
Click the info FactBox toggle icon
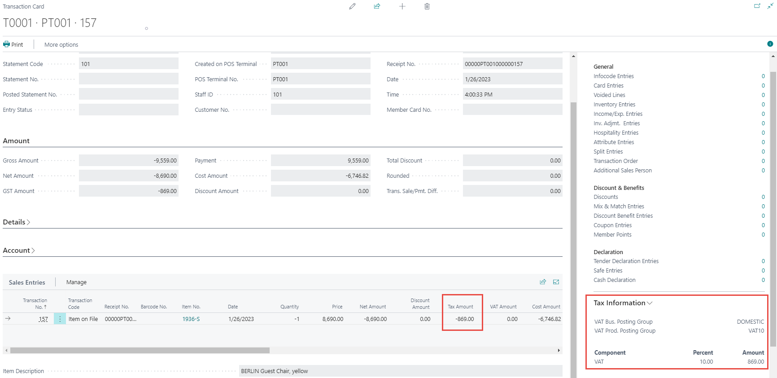(770, 44)
